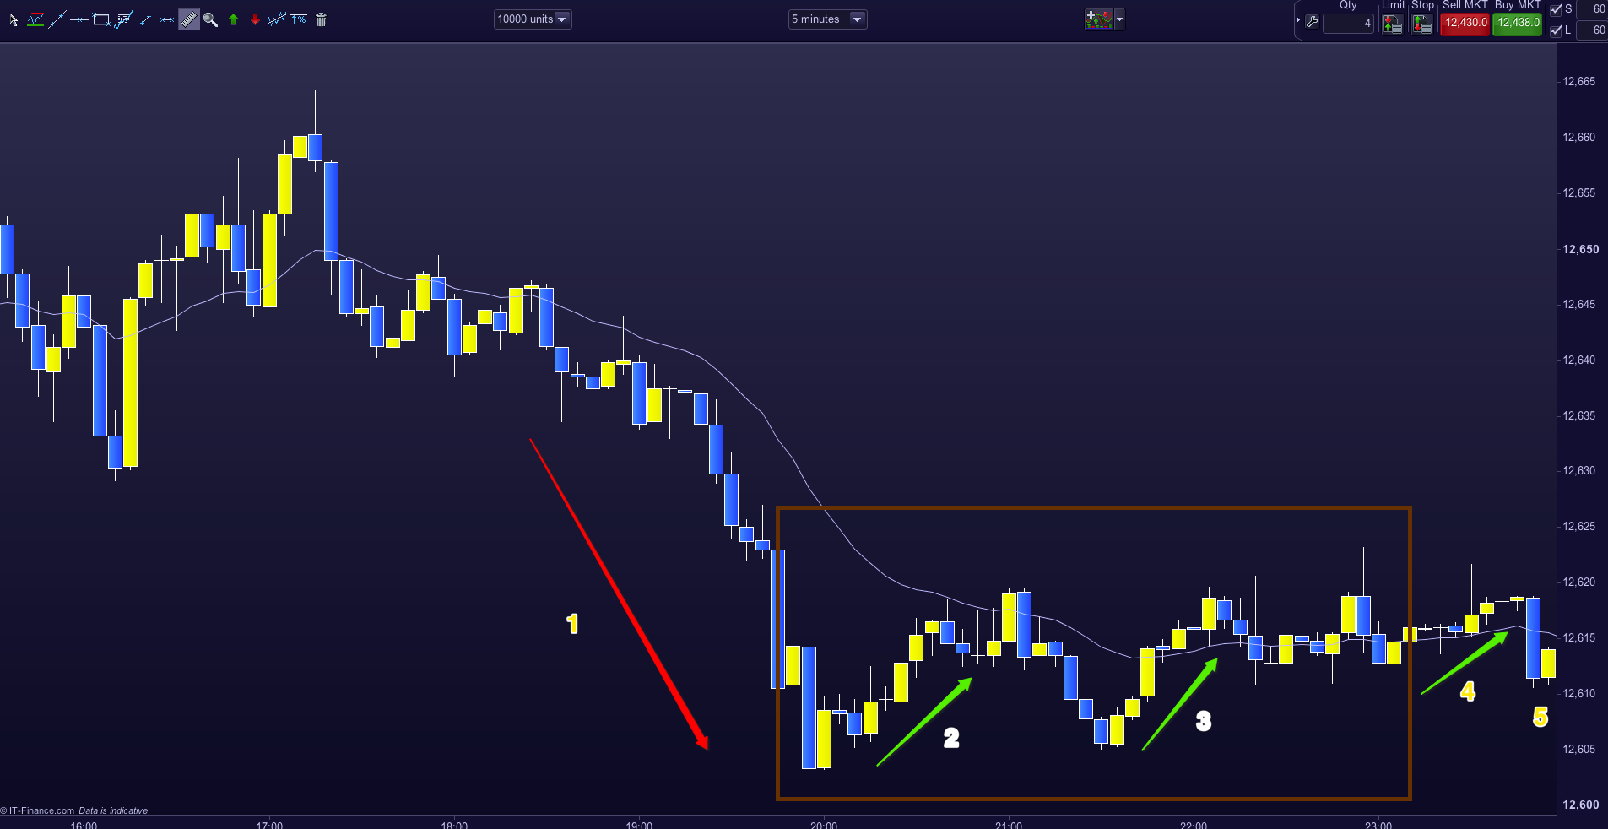The width and height of the screenshot is (1608, 829).
Task: Toggle the S checkbox
Action: tap(1557, 9)
